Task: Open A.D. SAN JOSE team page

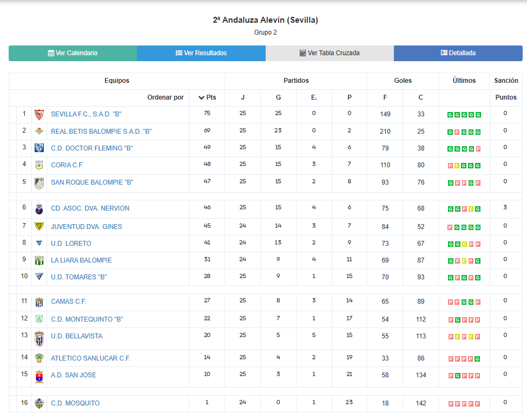Action: pyautogui.click(x=73, y=375)
